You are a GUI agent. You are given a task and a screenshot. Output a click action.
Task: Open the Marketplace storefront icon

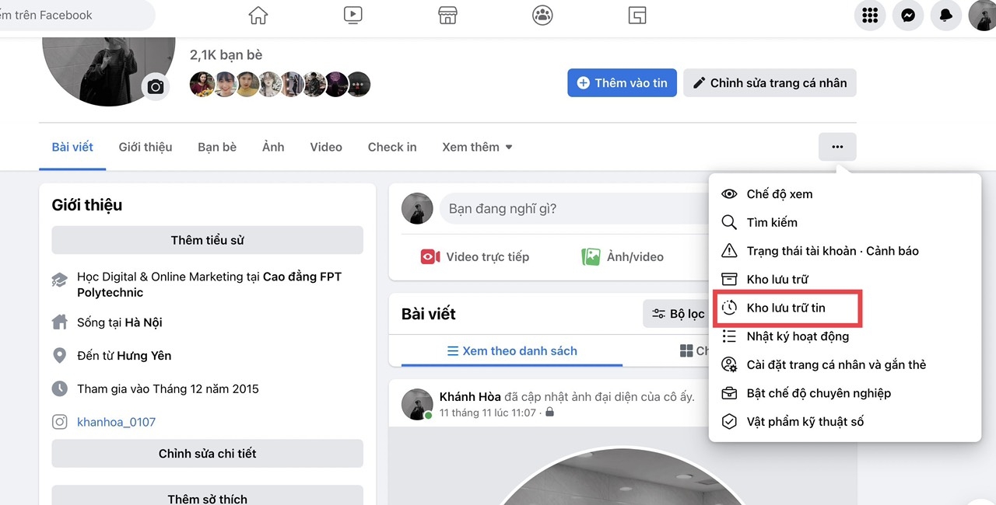(447, 15)
